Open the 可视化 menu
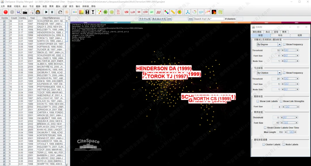The height and width of the screenshot is (166, 311). point(17,6)
